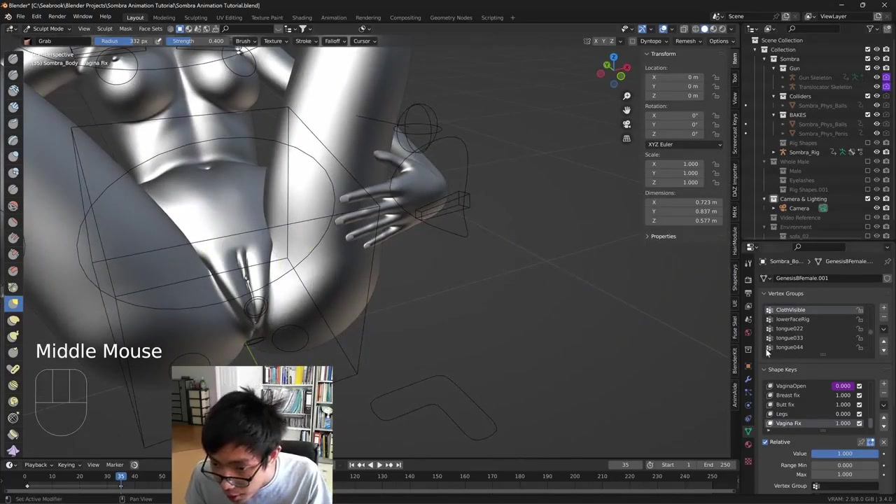Open the Sculpt Mode dropdown

(x=48, y=29)
